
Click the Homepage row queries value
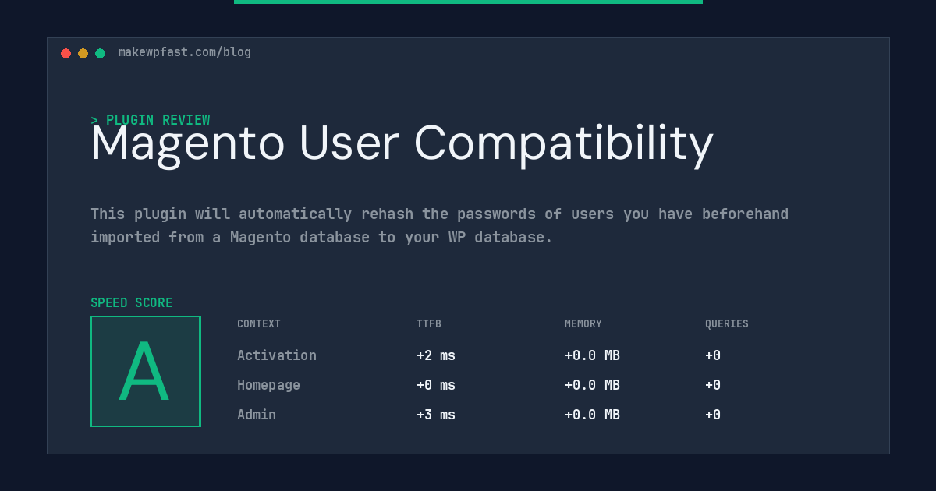pyautogui.click(x=713, y=385)
